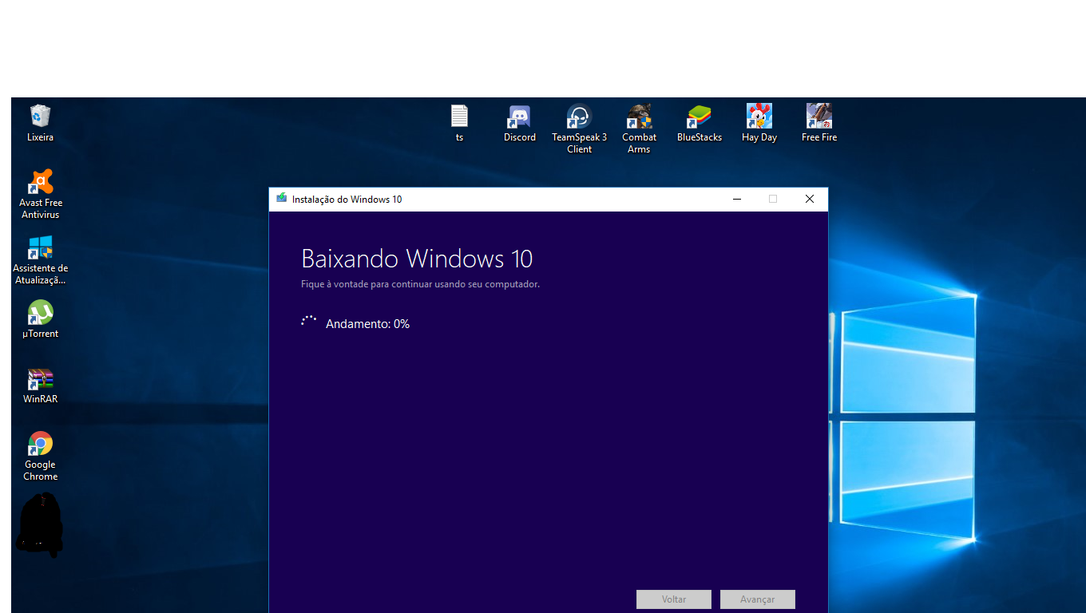Screen dimensions: 1086x613
Task: Select the TeamSpeak 3 Client shortcut
Action: click(x=579, y=129)
